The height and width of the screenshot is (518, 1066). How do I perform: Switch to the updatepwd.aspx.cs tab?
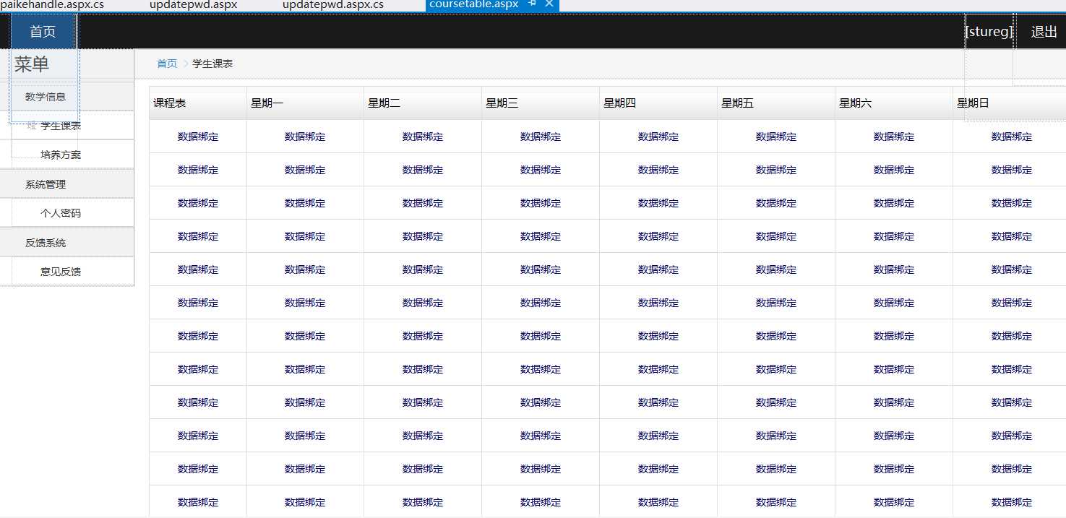[333, 4]
